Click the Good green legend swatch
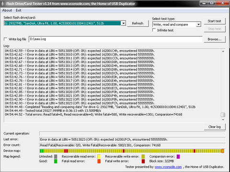 click(x=56, y=161)
